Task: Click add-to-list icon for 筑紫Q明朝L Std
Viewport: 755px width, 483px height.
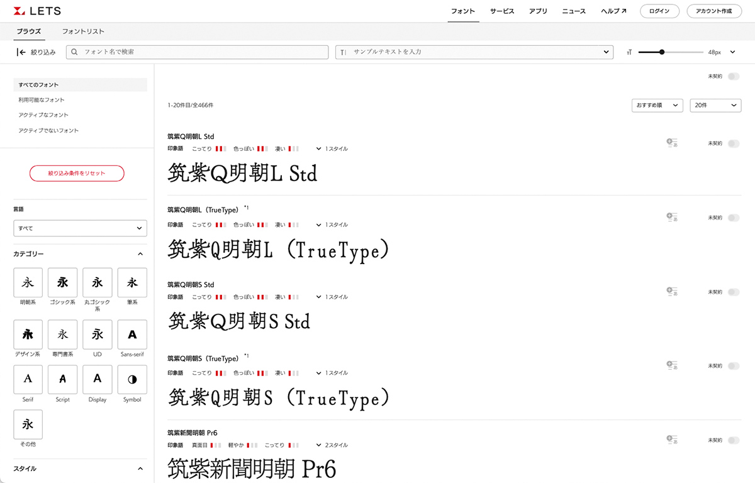Action: coord(671,143)
